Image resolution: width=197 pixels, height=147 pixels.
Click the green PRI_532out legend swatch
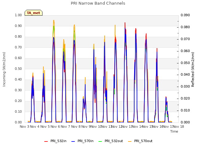click(100, 141)
